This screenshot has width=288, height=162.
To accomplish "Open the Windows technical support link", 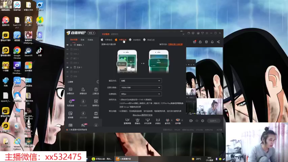I will [143, 115].
